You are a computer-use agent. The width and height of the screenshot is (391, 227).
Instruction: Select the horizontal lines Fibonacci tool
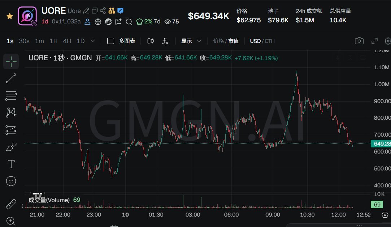pos(11,96)
